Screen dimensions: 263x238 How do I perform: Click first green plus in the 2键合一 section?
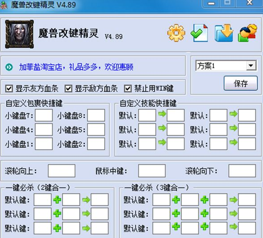57,200
